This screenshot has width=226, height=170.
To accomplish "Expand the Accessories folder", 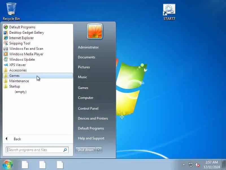I will 38,70.
